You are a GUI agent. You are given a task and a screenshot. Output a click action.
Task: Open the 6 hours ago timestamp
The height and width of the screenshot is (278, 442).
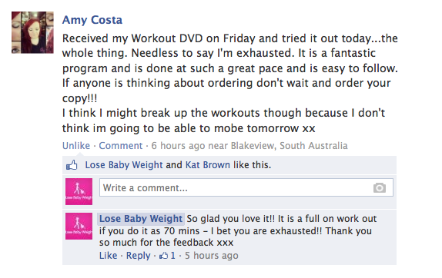178,146
